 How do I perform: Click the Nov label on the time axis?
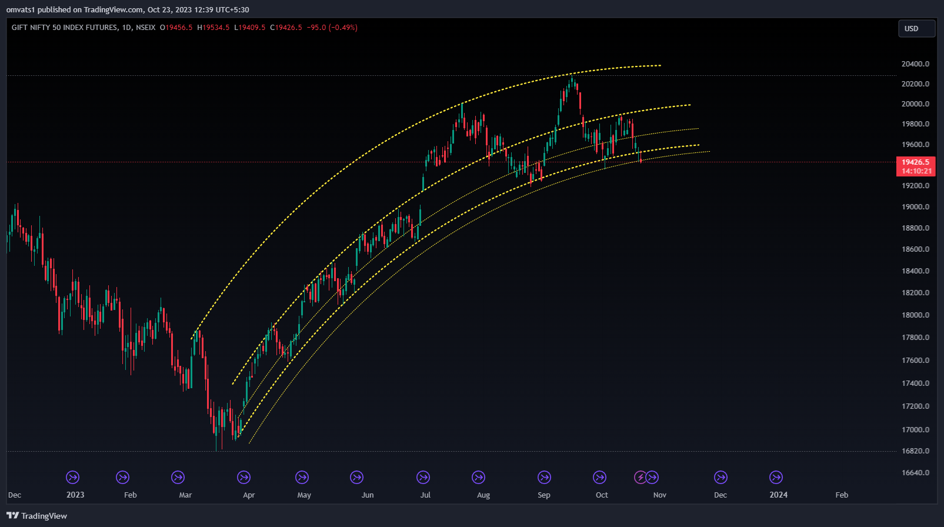point(660,495)
